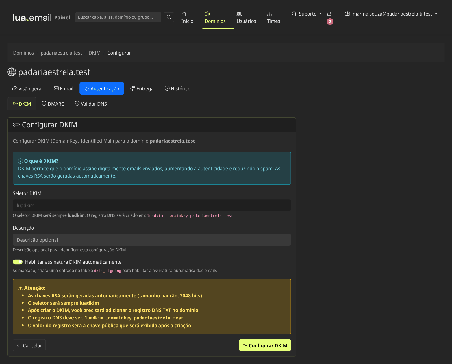Click the 'Habilitar assinatura DKIM automaticamente' label
452x364 pixels.
coord(73,262)
